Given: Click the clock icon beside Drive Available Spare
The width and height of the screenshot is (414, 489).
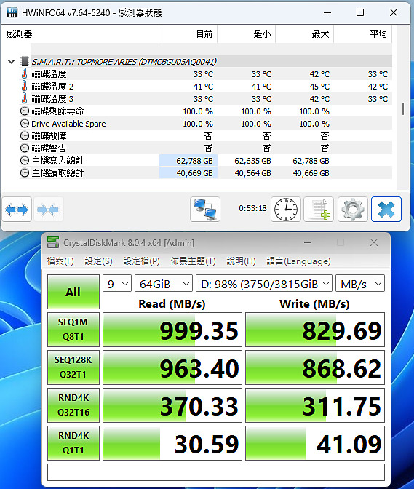Looking at the screenshot, I should point(25,124).
